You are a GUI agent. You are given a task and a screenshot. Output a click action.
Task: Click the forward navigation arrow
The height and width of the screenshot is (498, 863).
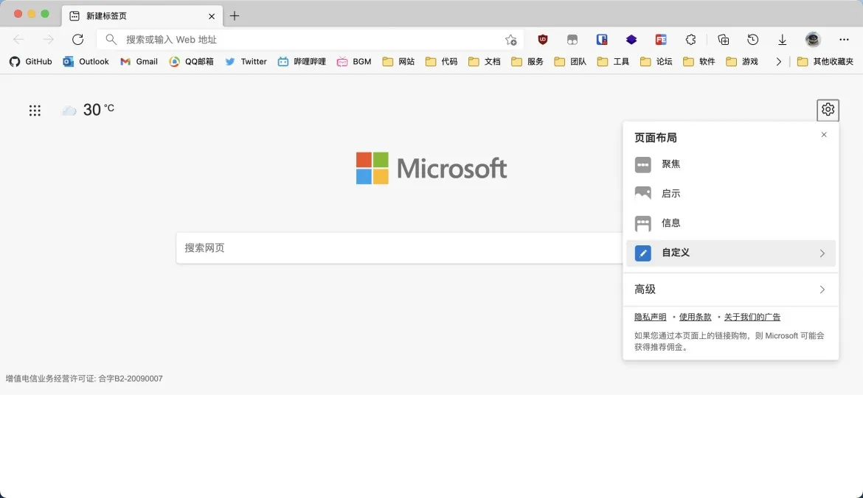(49, 40)
